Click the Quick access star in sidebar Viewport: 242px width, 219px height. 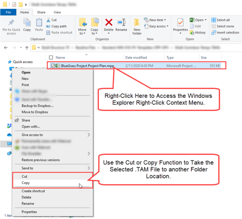click(x=10, y=62)
